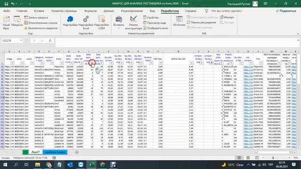Switch to Page Layout view in status bar
301x169 pixels.
tap(248, 158)
